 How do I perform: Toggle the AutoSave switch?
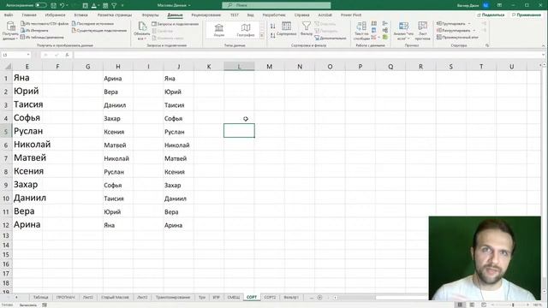(41, 5)
